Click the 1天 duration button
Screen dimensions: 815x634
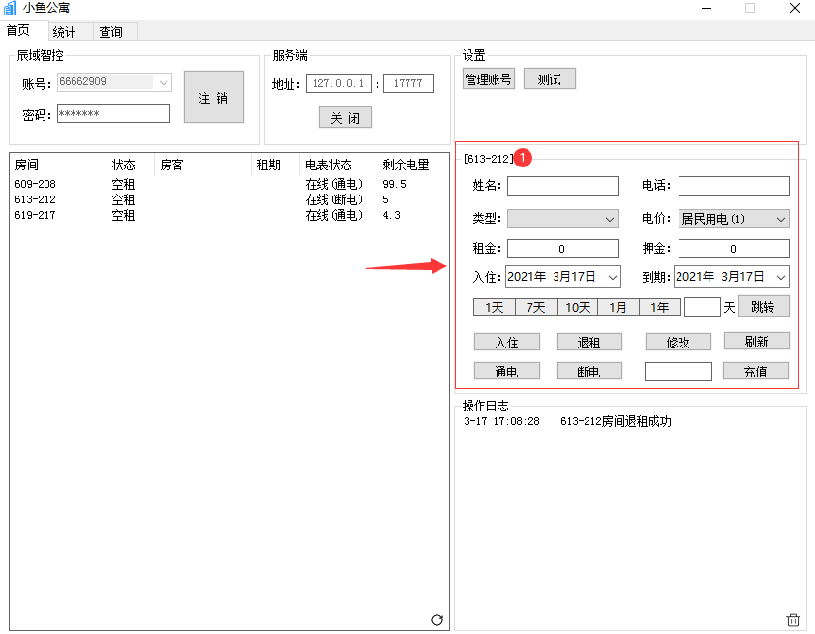495,307
